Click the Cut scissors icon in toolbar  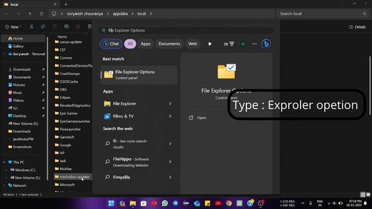click(x=31, y=27)
